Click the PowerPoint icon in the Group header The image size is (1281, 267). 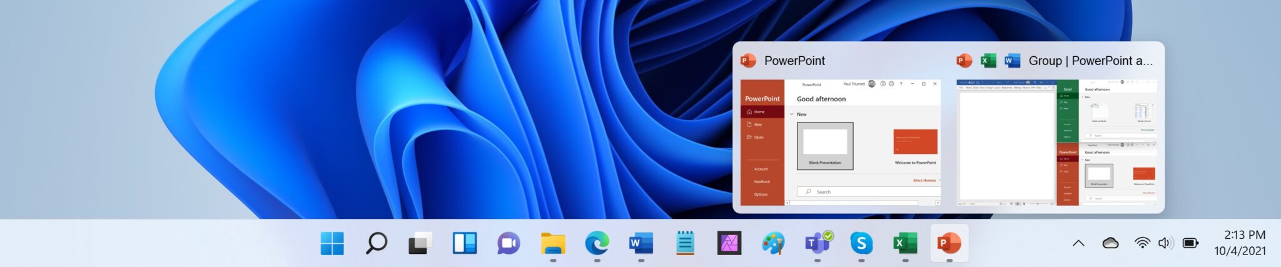965,61
